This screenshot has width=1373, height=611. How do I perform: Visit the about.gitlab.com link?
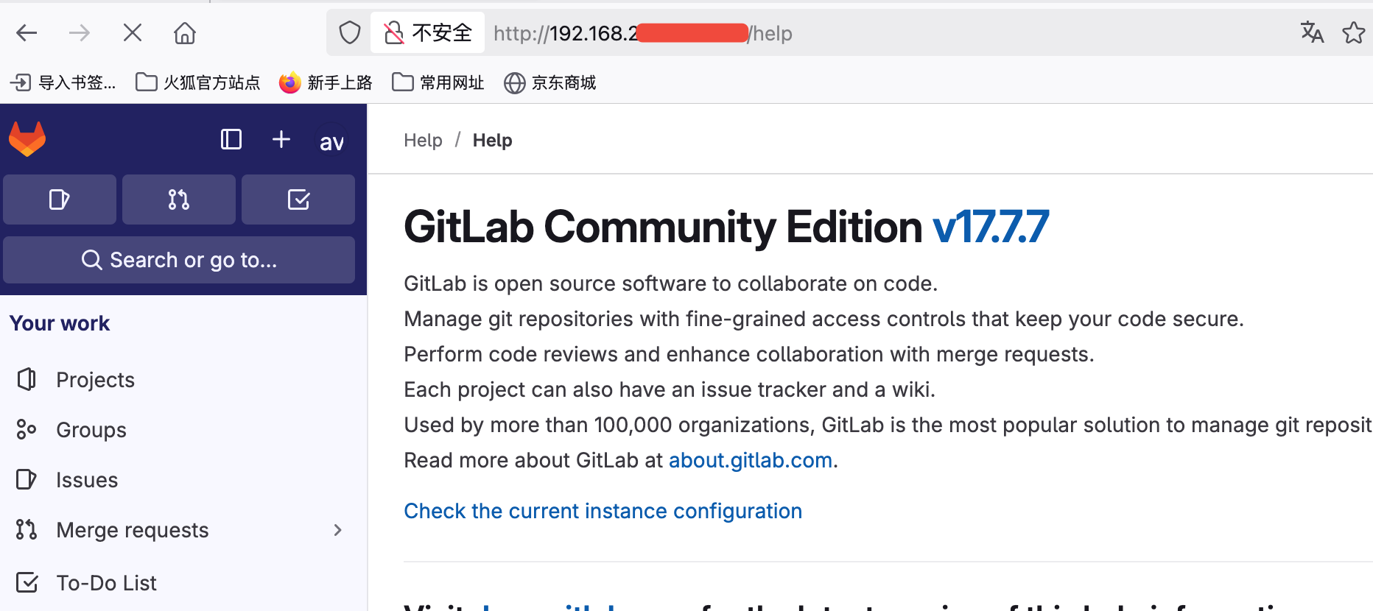(750, 459)
